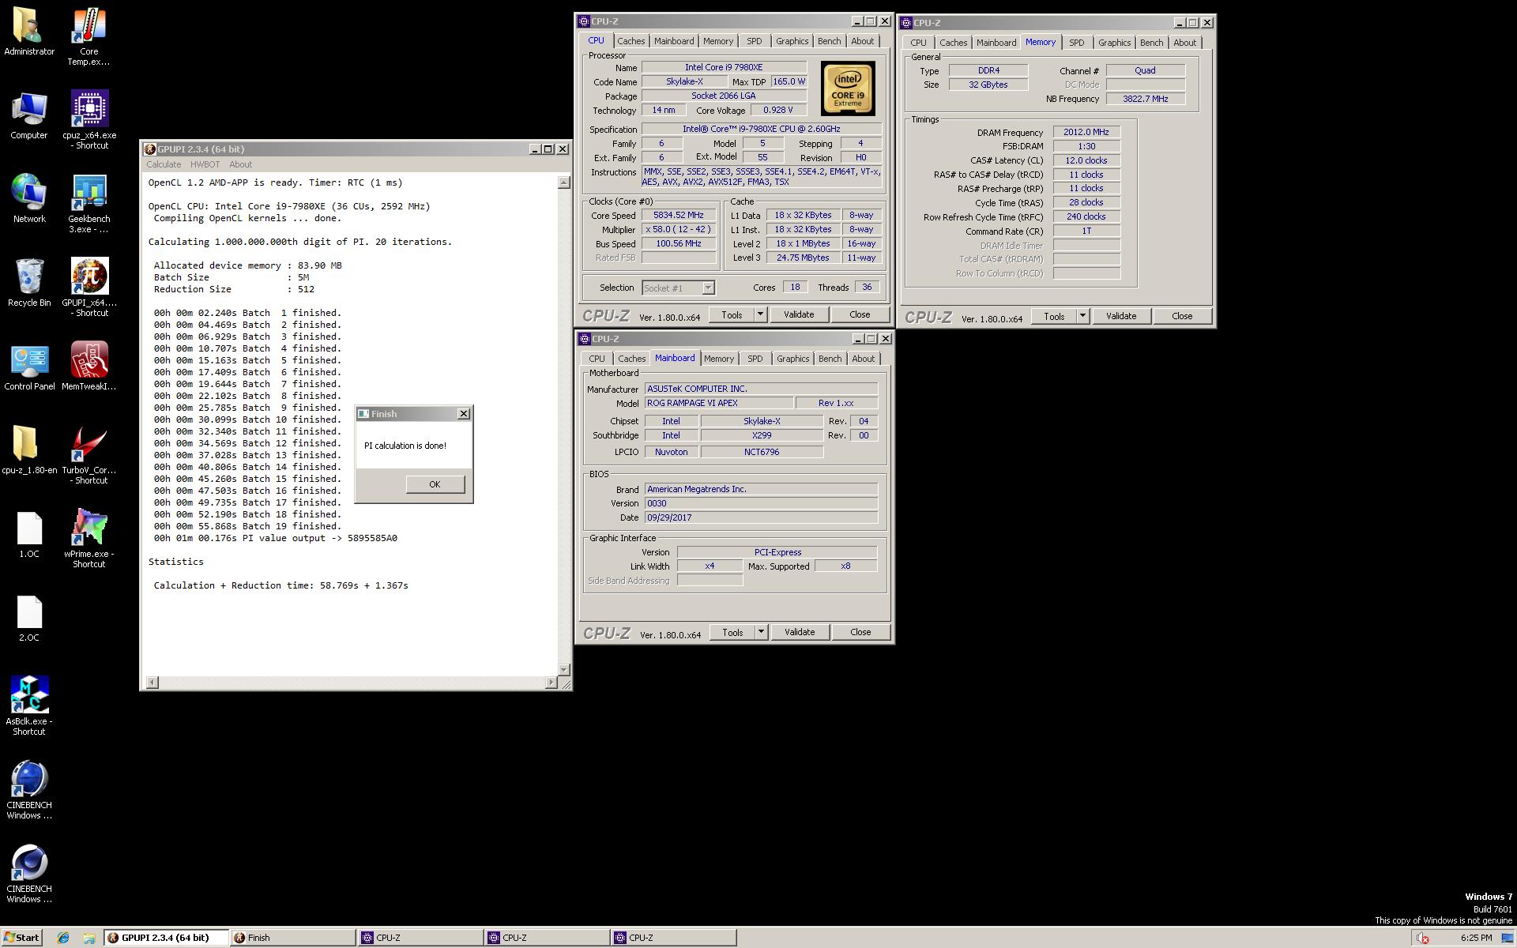Select the Control Panel desktop icon
Screen dimensions: 1517x948
pyautogui.click(x=28, y=361)
